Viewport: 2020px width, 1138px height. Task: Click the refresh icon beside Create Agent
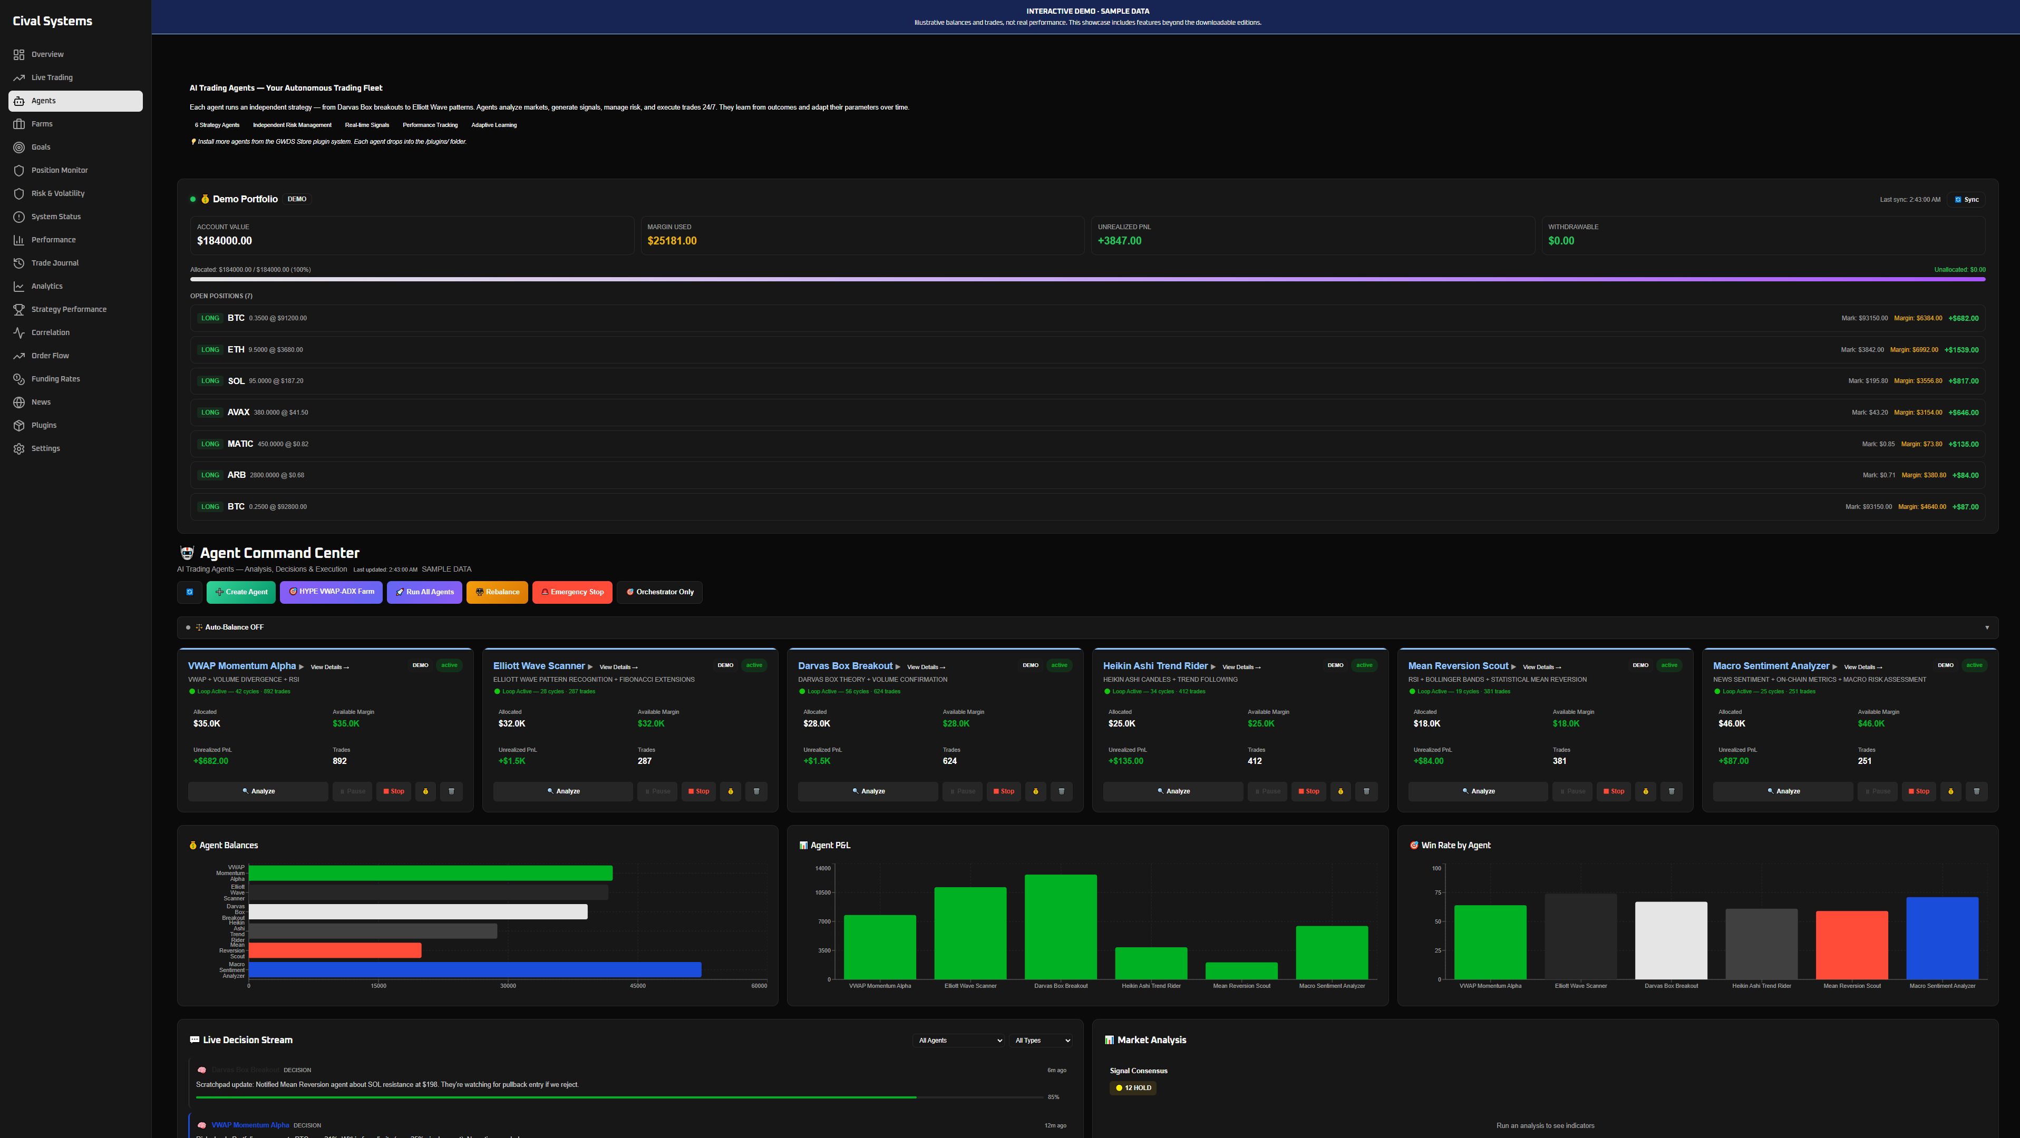pyautogui.click(x=189, y=592)
